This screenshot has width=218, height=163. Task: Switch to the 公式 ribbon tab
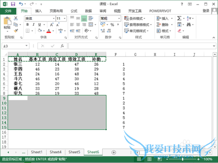74,11
